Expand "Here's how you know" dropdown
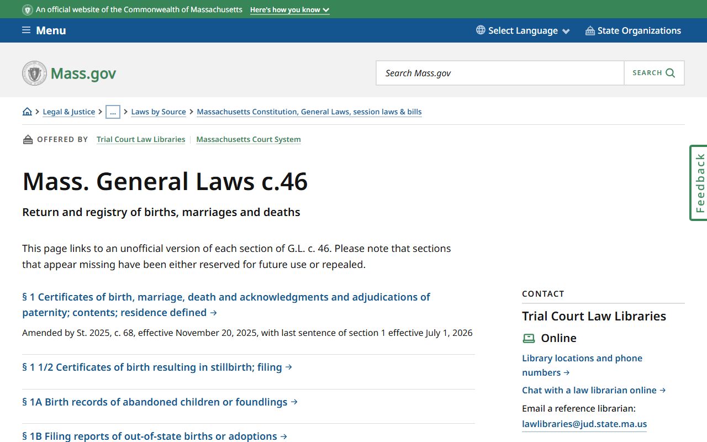 click(289, 10)
